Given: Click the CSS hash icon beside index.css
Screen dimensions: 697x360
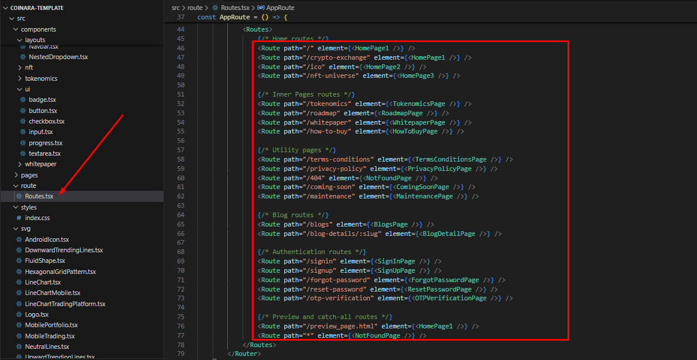Looking at the screenshot, I should [19, 218].
